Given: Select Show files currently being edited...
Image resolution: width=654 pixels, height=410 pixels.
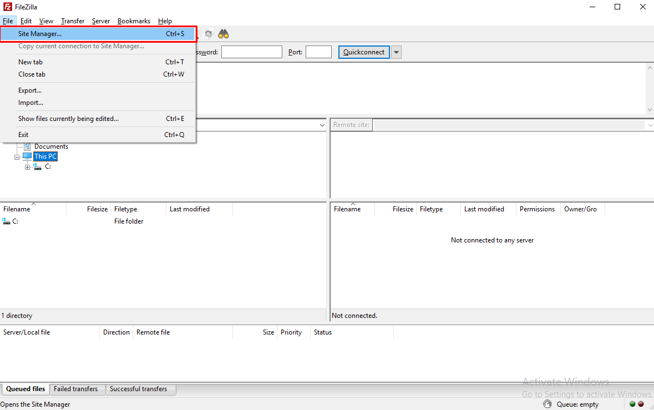Looking at the screenshot, I should (x=98, y=119).
